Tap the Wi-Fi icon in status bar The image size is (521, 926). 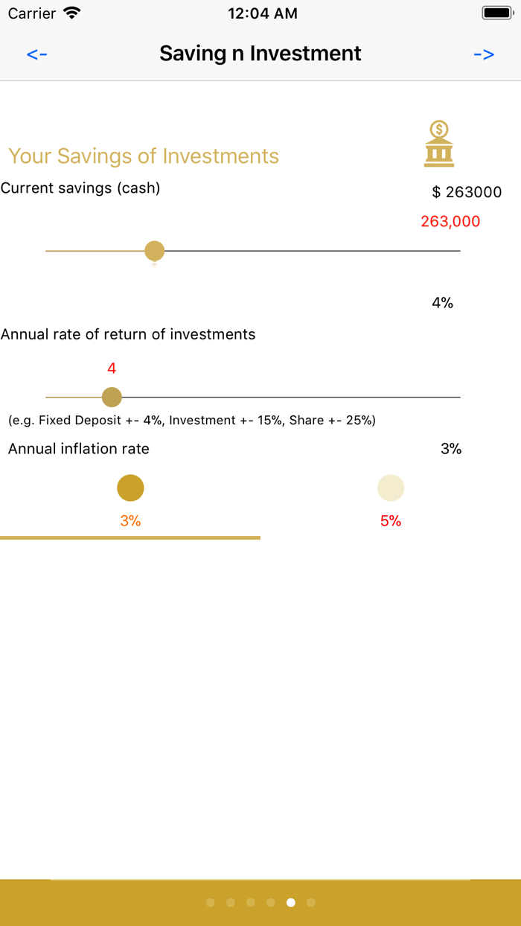pyautogui.click(x=72, y=13)
